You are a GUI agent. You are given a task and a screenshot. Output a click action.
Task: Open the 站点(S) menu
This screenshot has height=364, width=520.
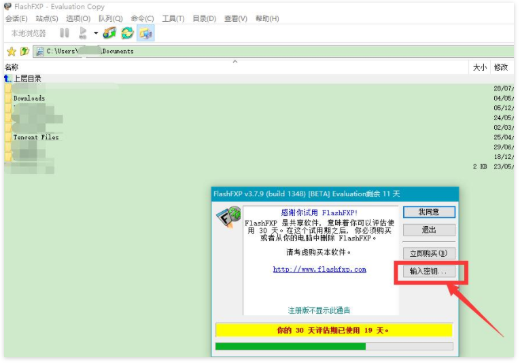(x=47, y=18)
